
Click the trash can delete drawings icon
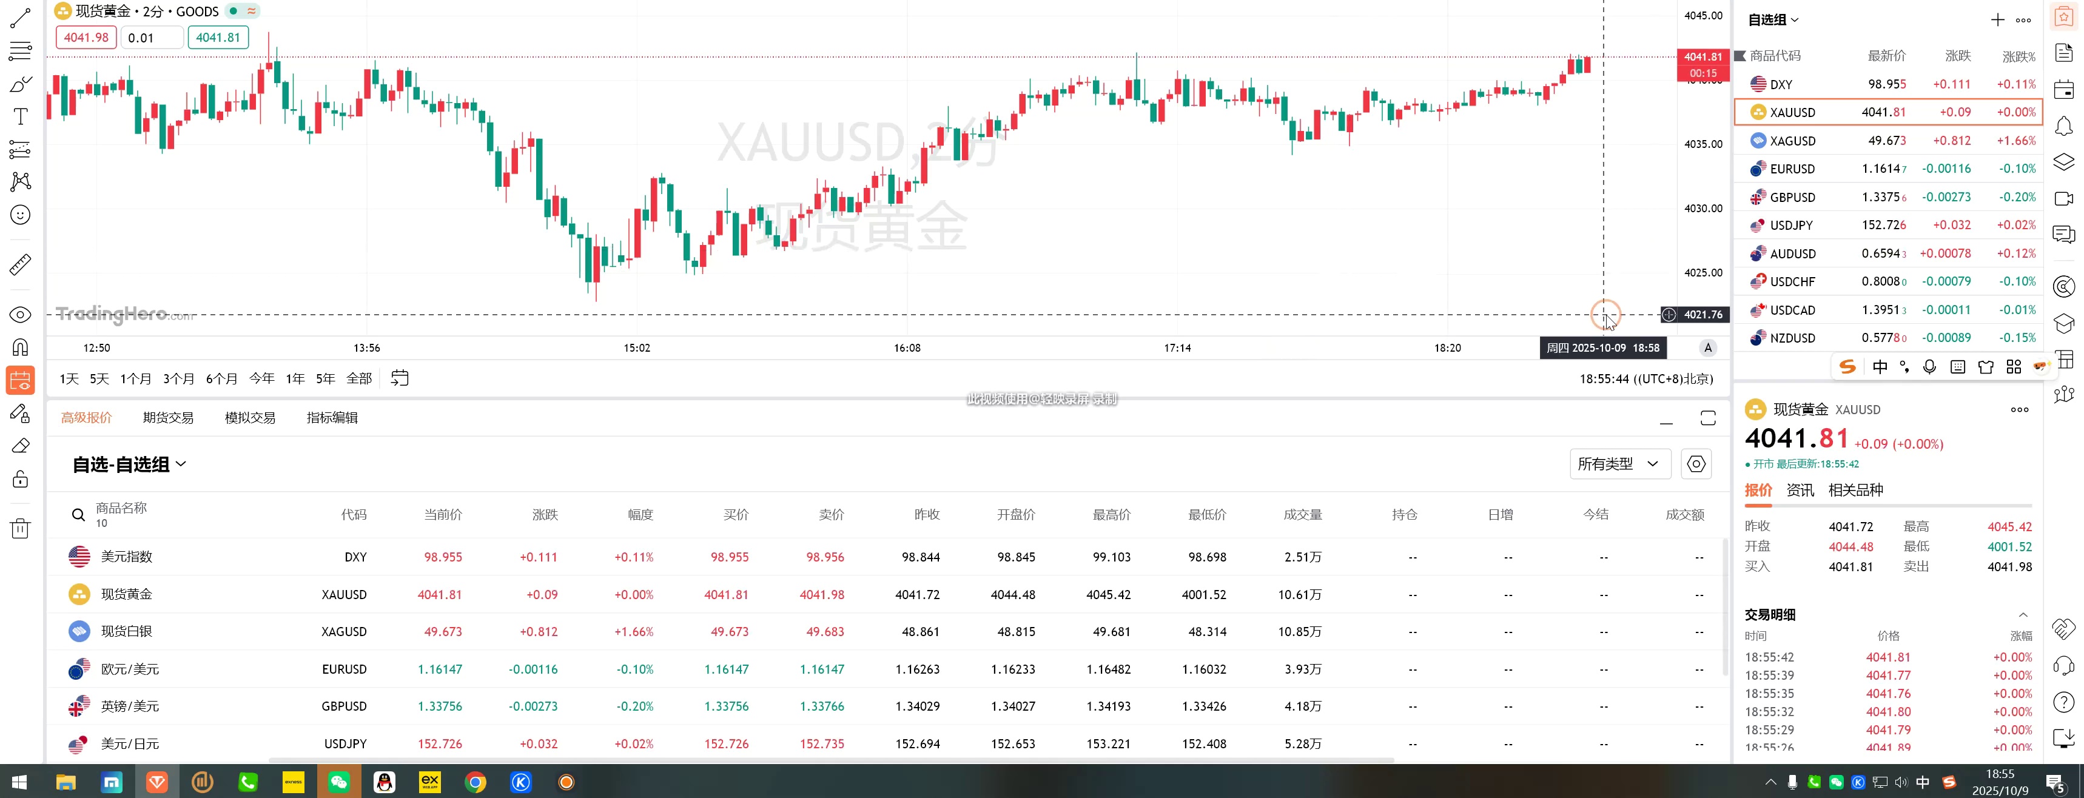pos(20,529)
